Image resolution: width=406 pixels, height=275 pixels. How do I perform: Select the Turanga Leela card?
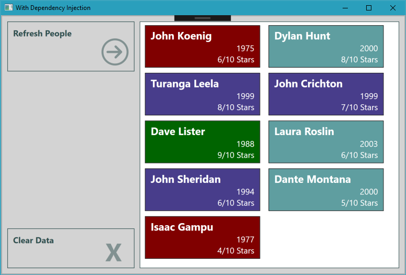click(203, 94)
